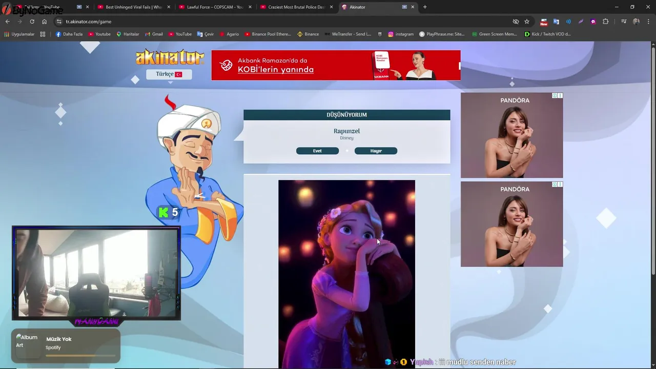Click ad info icon on top Pandora ad
This screenshot has width=656, height=369.
coord(555,96)
